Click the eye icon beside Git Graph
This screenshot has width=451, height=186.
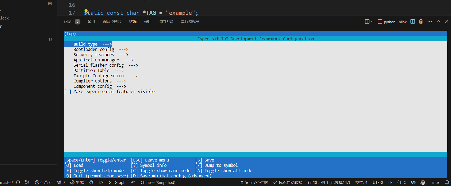(x=133, y=182)
